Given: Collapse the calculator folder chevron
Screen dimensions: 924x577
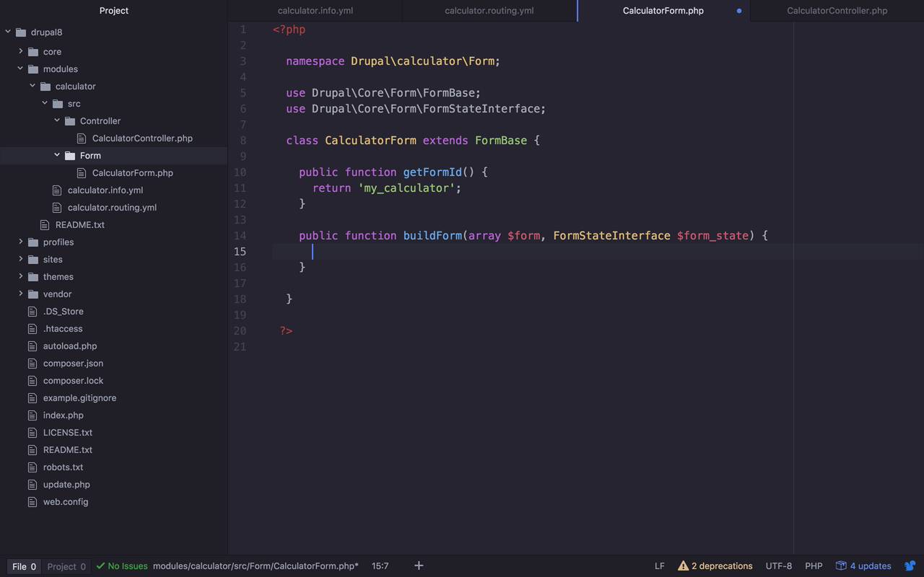Looking at the screenshot, I should point(32,86).
